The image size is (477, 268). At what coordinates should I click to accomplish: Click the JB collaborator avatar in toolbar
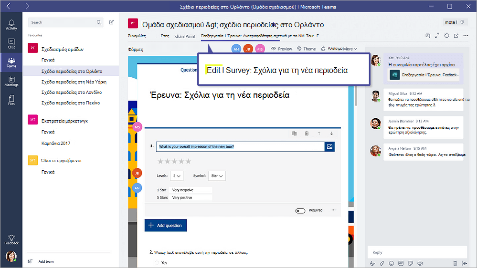coord(248,49)
